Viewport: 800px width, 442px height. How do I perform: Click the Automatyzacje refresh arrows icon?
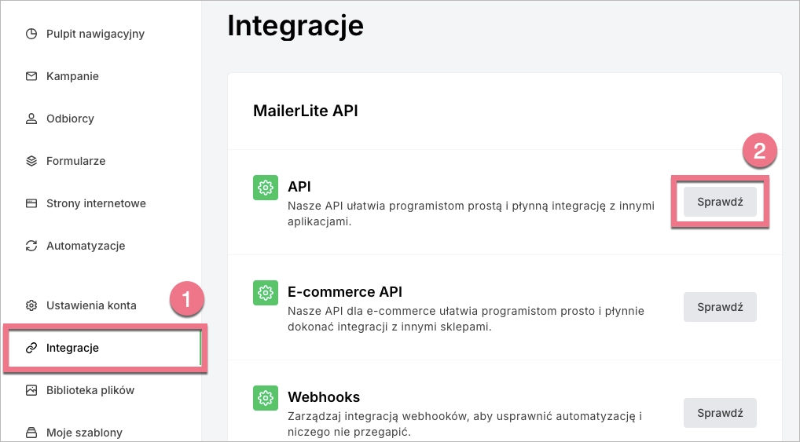click(x=31, y=246)
